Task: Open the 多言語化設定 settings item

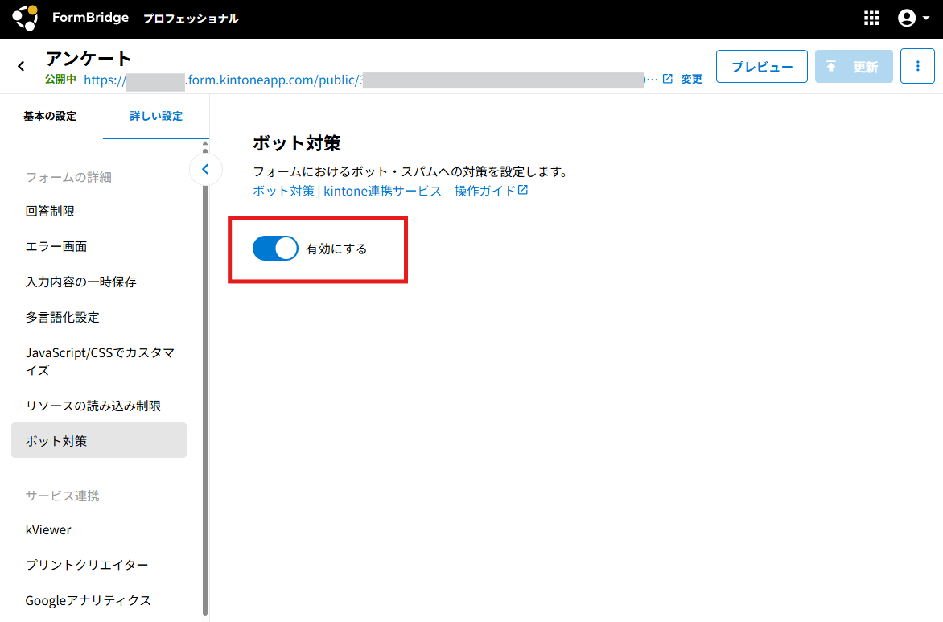Action: pos(62,317)
